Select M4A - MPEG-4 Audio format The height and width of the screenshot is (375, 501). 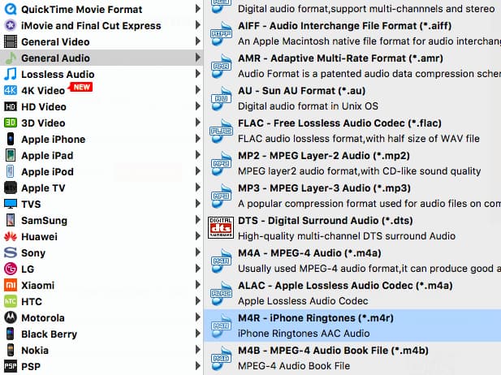[x=352, y=261]
